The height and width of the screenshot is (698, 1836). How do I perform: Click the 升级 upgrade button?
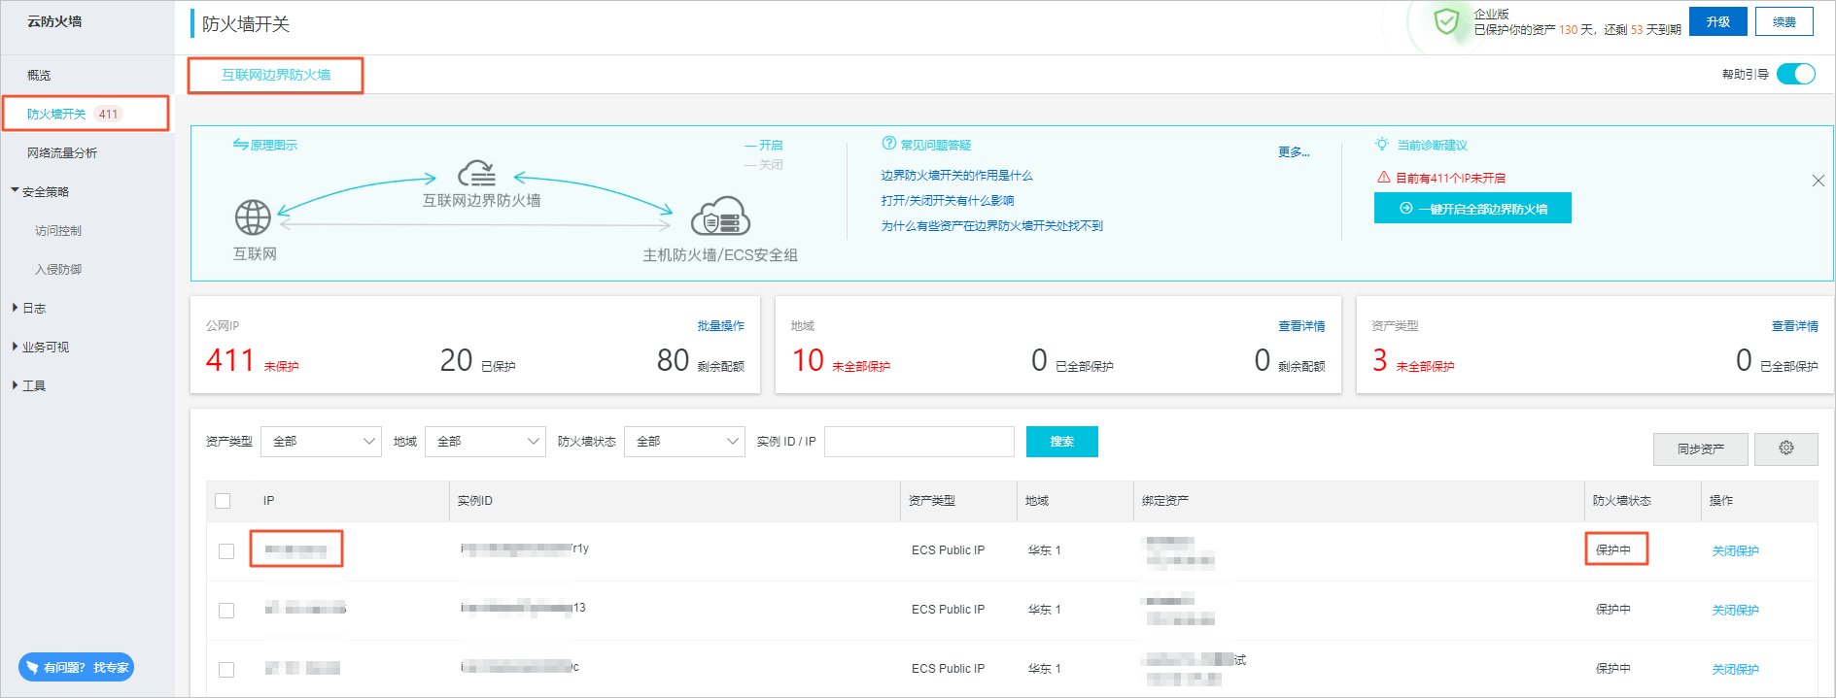[1718, 21]
